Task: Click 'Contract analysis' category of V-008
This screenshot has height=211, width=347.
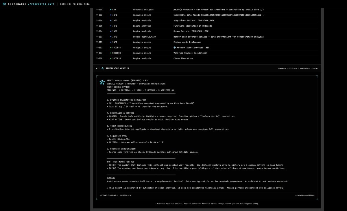Action: pos(143,10)
